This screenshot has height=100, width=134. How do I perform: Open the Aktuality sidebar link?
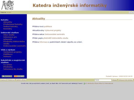[x=8, y=22]
